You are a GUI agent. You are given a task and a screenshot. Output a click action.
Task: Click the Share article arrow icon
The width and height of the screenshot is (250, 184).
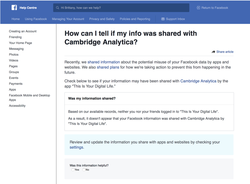pos(213,52)
